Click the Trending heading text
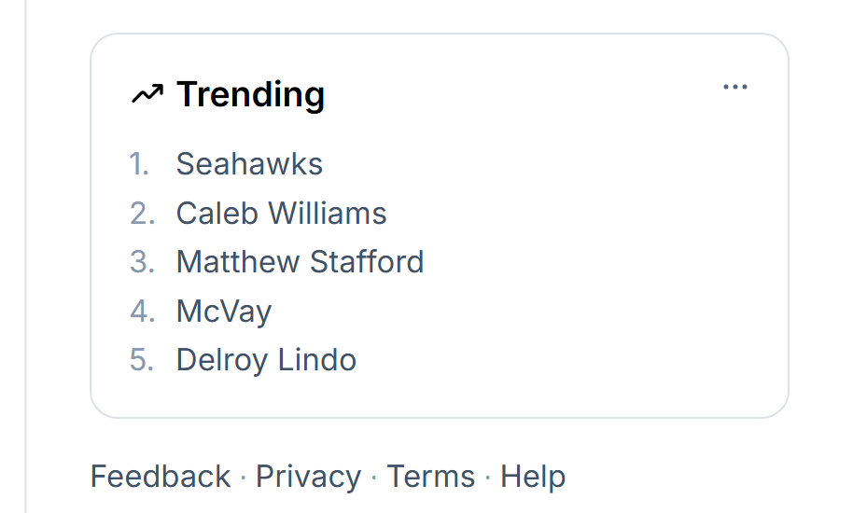 pos(250,94)
